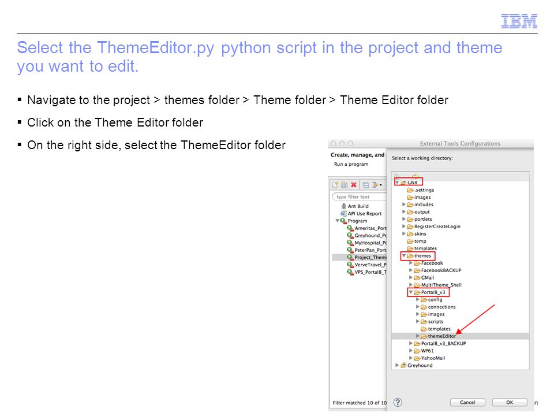This screenshot has width=554, height=416.
Task: Click the type filter text field
Action: 359,196
